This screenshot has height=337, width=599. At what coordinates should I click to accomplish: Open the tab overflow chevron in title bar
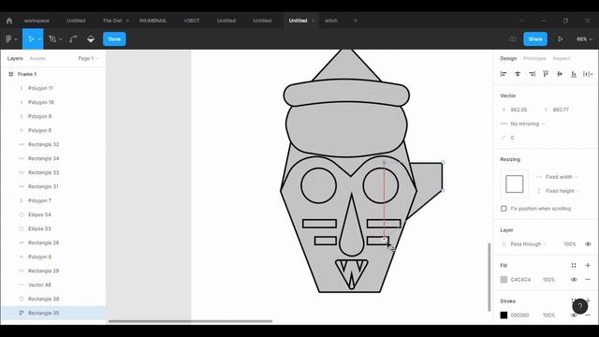click(521, 21)
